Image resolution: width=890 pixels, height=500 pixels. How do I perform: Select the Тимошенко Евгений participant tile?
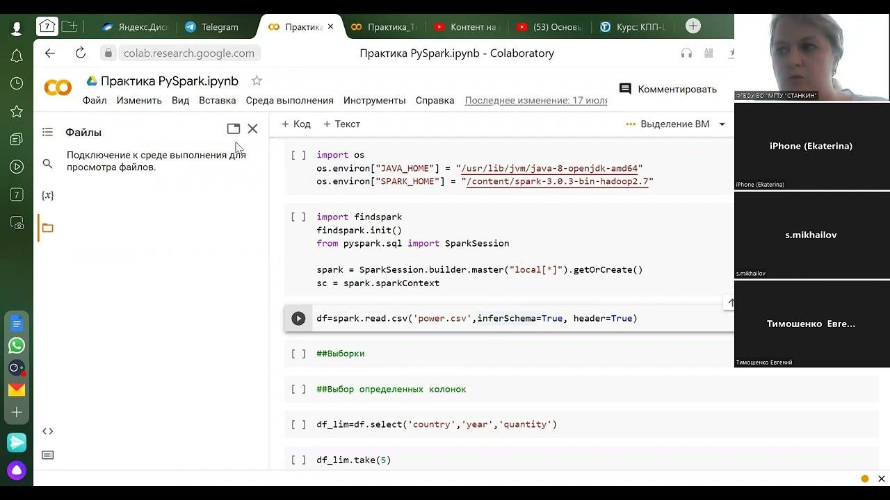812,324
